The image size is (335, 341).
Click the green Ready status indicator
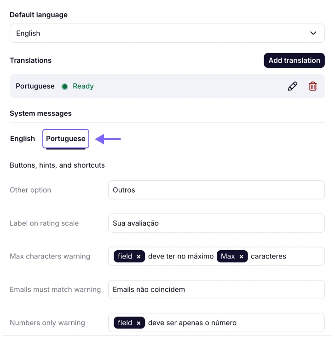pyautogui.click(x=65, y=86)
